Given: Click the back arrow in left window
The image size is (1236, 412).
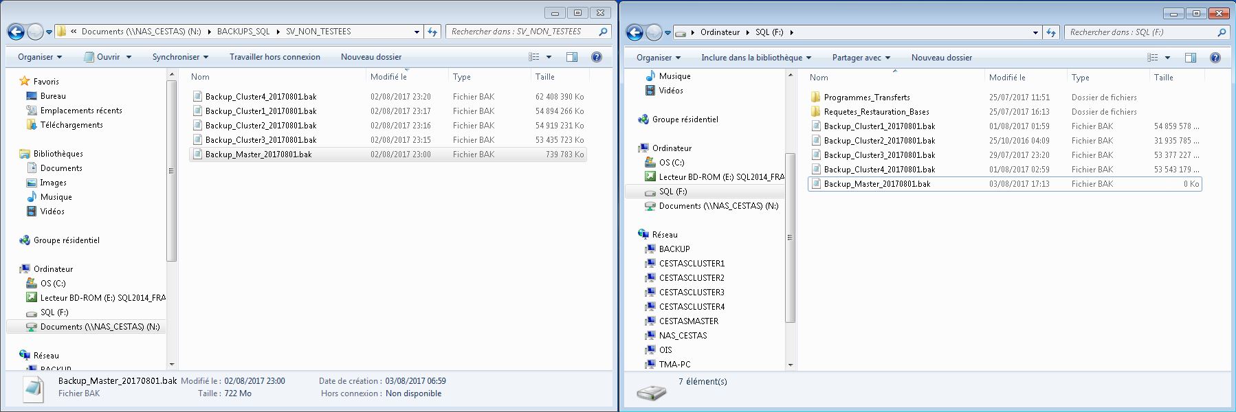Looking at the screenshot, I should (16, 32).
